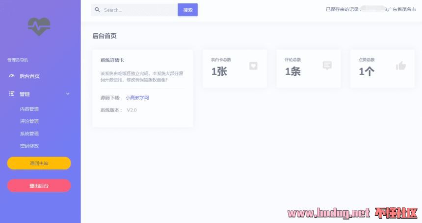Click the magnifier icon in the search bar

(97, 10)
